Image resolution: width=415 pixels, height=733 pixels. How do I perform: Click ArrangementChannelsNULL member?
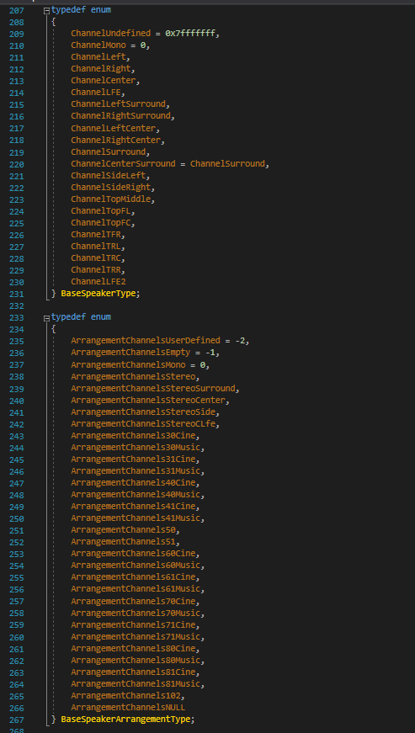(128, 708)
